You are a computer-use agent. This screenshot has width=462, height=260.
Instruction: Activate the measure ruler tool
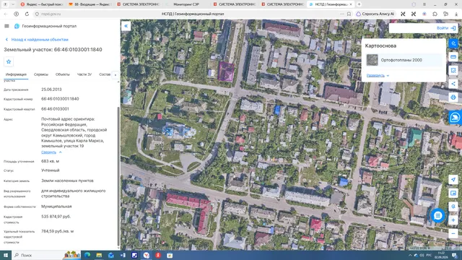click(453, 56)
